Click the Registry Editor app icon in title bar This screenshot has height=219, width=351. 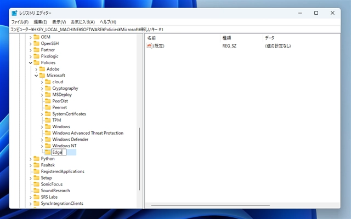[x=14, y=13]
